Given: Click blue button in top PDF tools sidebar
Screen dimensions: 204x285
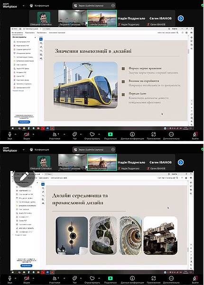Looking at the screenshot, I should click(x=24, y=122).
